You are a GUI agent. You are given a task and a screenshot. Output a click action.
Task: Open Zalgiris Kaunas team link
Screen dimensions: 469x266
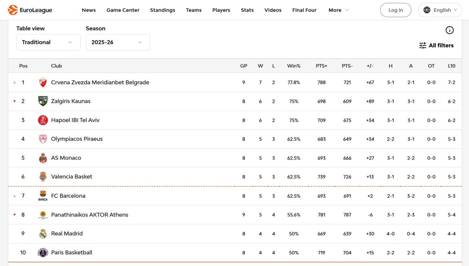click(x=71, y=101)
